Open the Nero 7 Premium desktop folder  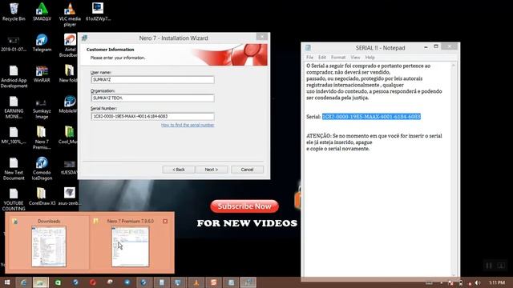(x=42, y=138)
